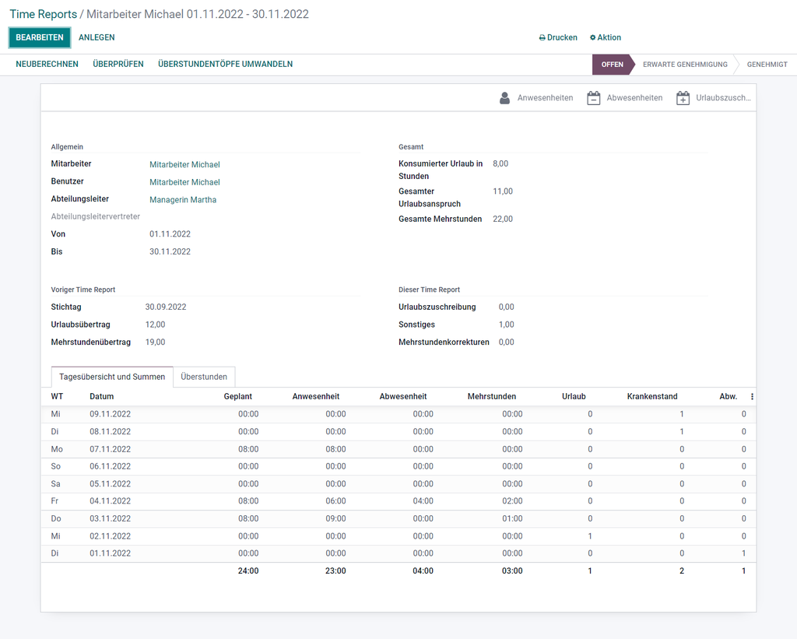This screenshot has width=797, height=639.
Task: Sort by the Abw. column header
Action: [729, 396]
